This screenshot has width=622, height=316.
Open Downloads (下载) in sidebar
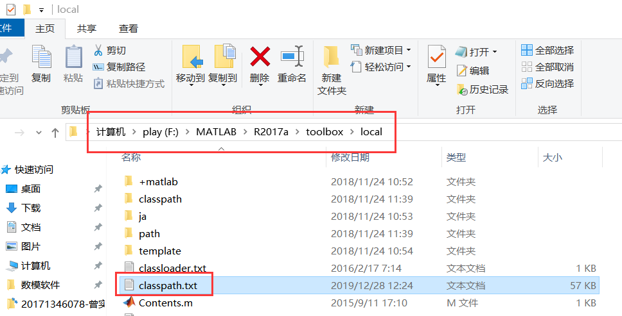click(x=23, y=208)
